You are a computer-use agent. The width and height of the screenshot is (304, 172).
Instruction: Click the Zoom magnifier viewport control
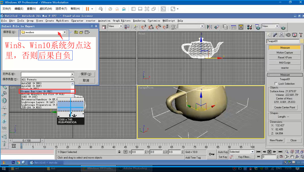point(287,152)
